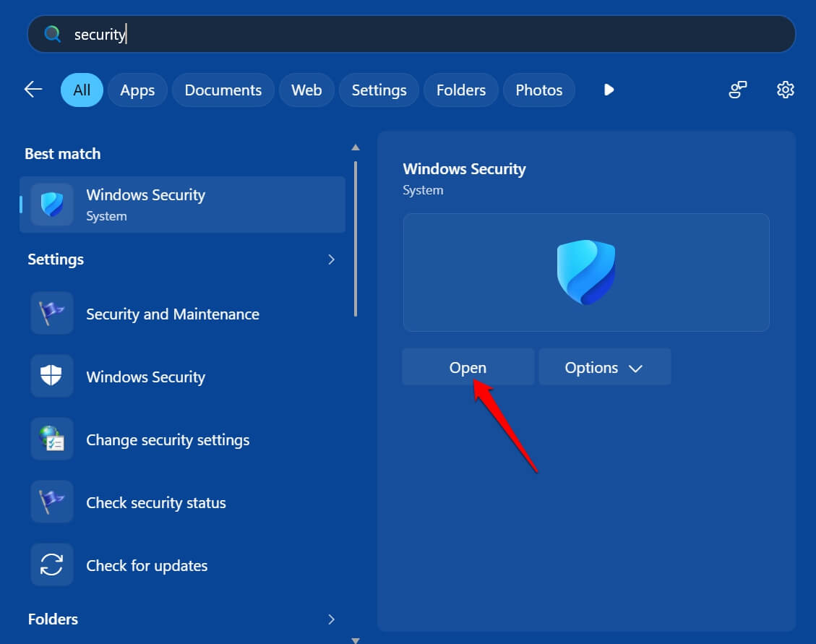
Task: Switch to the Settings filter tab
Action: click(379, 90)
